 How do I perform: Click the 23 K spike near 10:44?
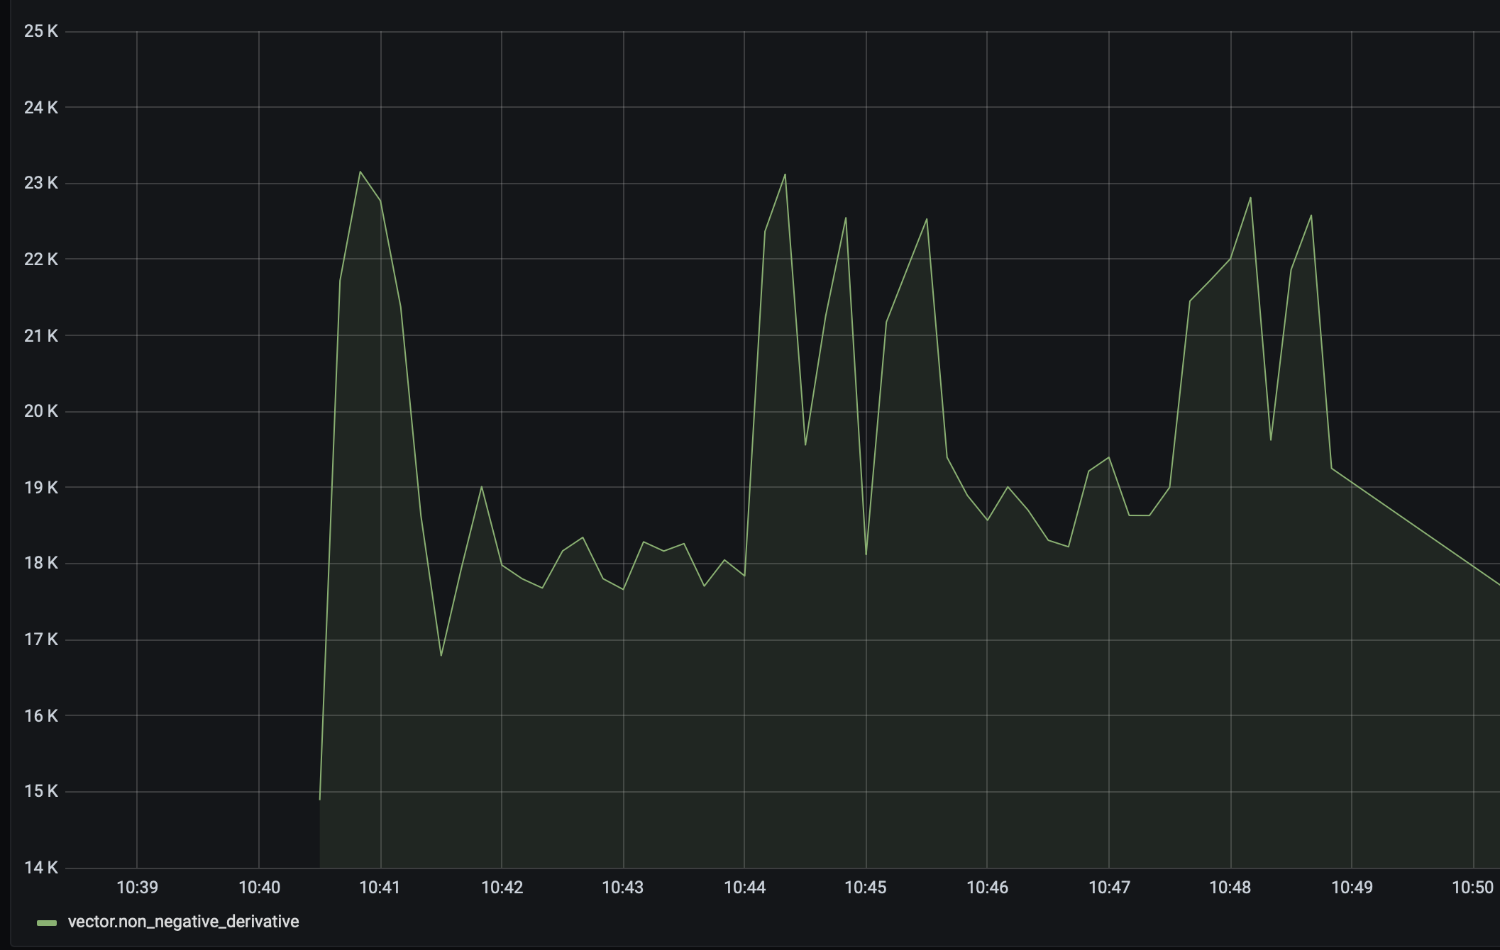(x=785, y=175)
